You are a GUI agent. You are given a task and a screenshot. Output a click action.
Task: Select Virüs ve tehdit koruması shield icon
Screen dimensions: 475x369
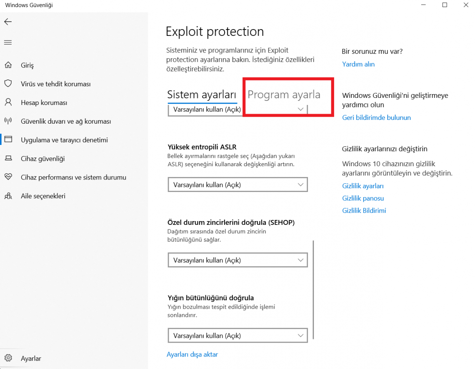click(8, 84)
